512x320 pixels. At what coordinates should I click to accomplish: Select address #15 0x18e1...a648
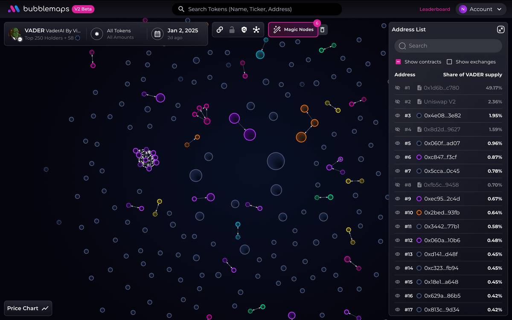[448, 282]
